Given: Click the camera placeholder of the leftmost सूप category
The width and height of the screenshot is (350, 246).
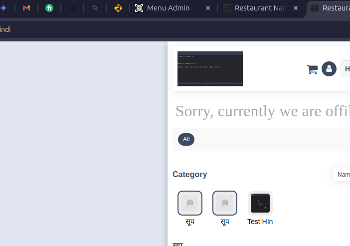Looking at the screenshot, I should coord(190,203).
